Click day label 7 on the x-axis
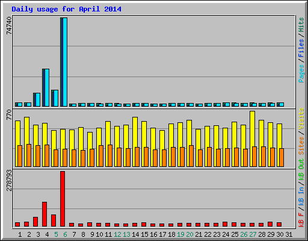This screenshot has height=241, width=308. [x=74, y=234]
